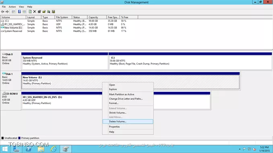Click the Show/Hide Action Pane toolbar icon
273x153 pixels.
[x=24, y=12]
